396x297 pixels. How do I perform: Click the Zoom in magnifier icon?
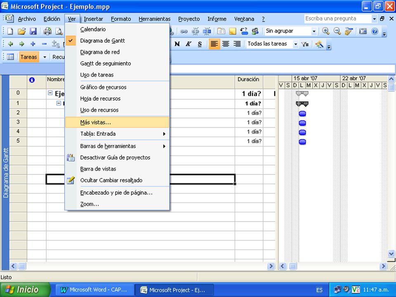click(x=326, y=31)
